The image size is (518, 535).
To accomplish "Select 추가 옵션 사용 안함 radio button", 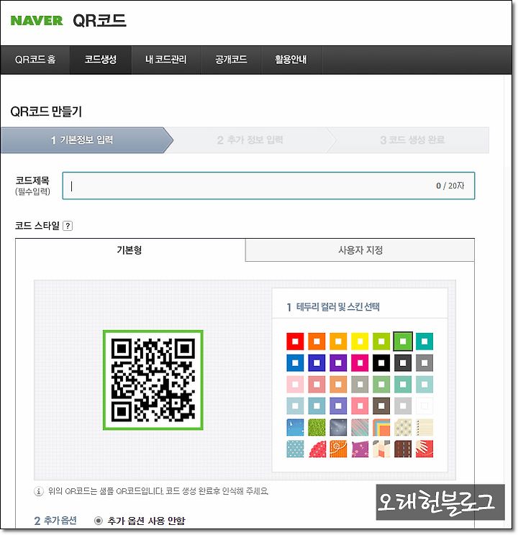I will coord(99,521).
